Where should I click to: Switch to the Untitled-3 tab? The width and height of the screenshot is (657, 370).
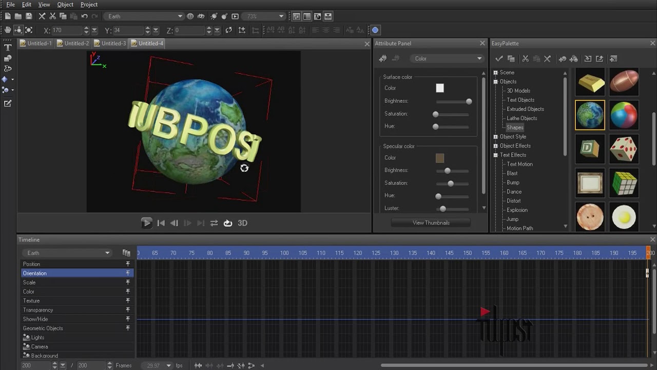tap(110, 44)
